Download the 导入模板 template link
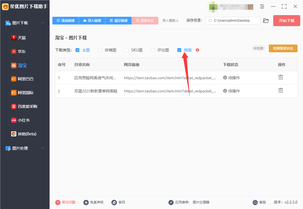 pyautogui.click(x=170, y=21)
